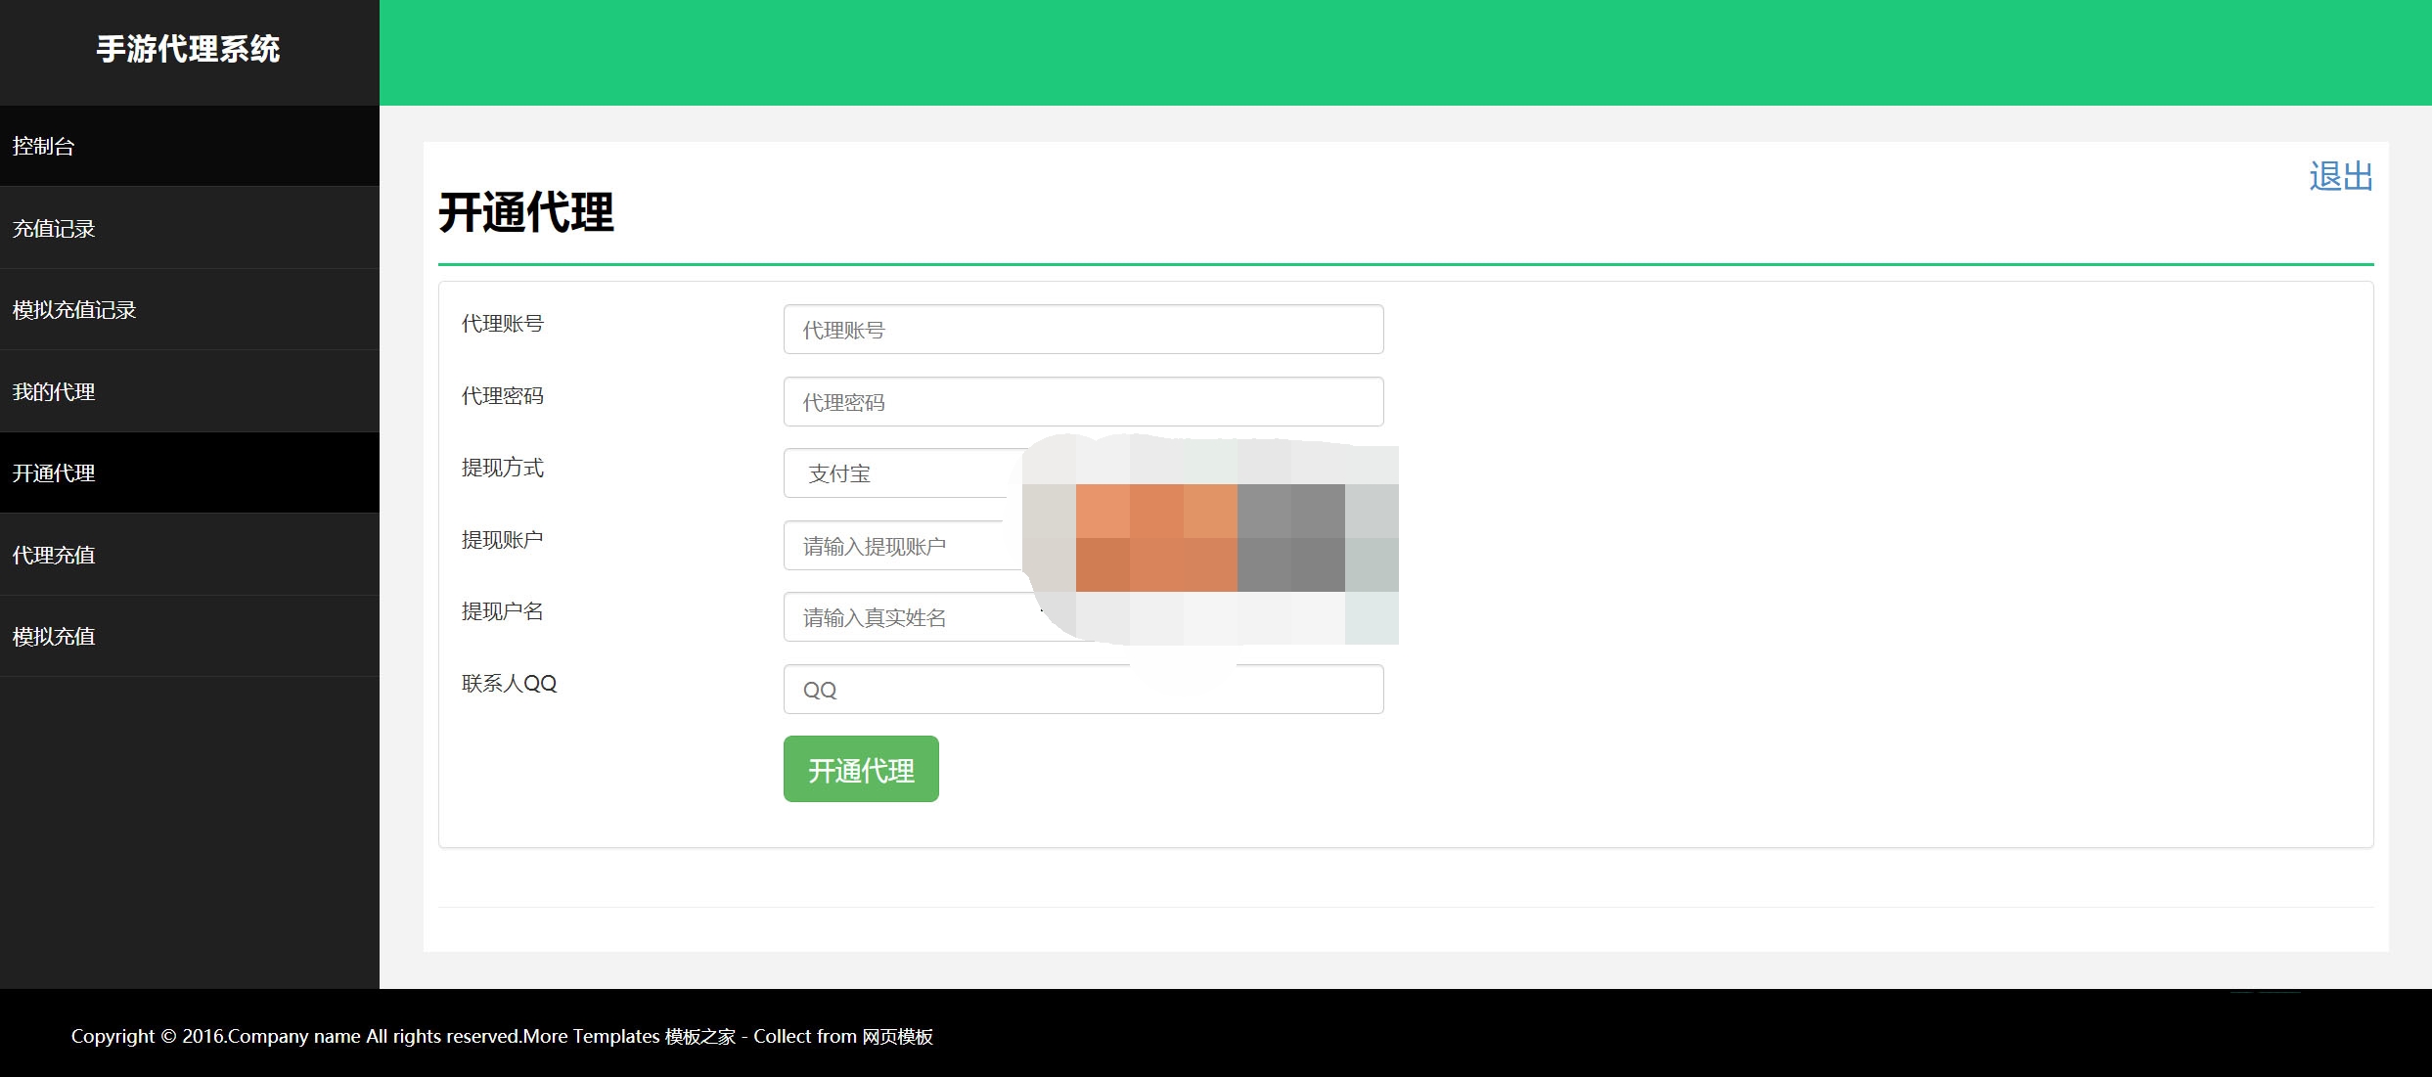Click the 模板之家 footer link
This screenshot has width=2432, height=1077.
[700, 1037]
